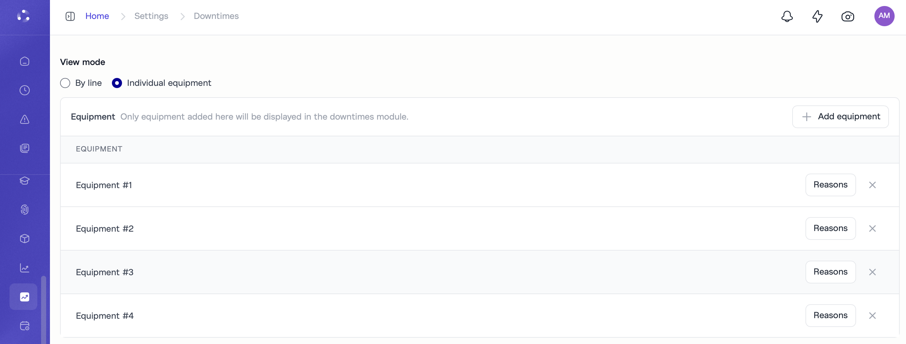Open the AM user avatar menu

884,16
